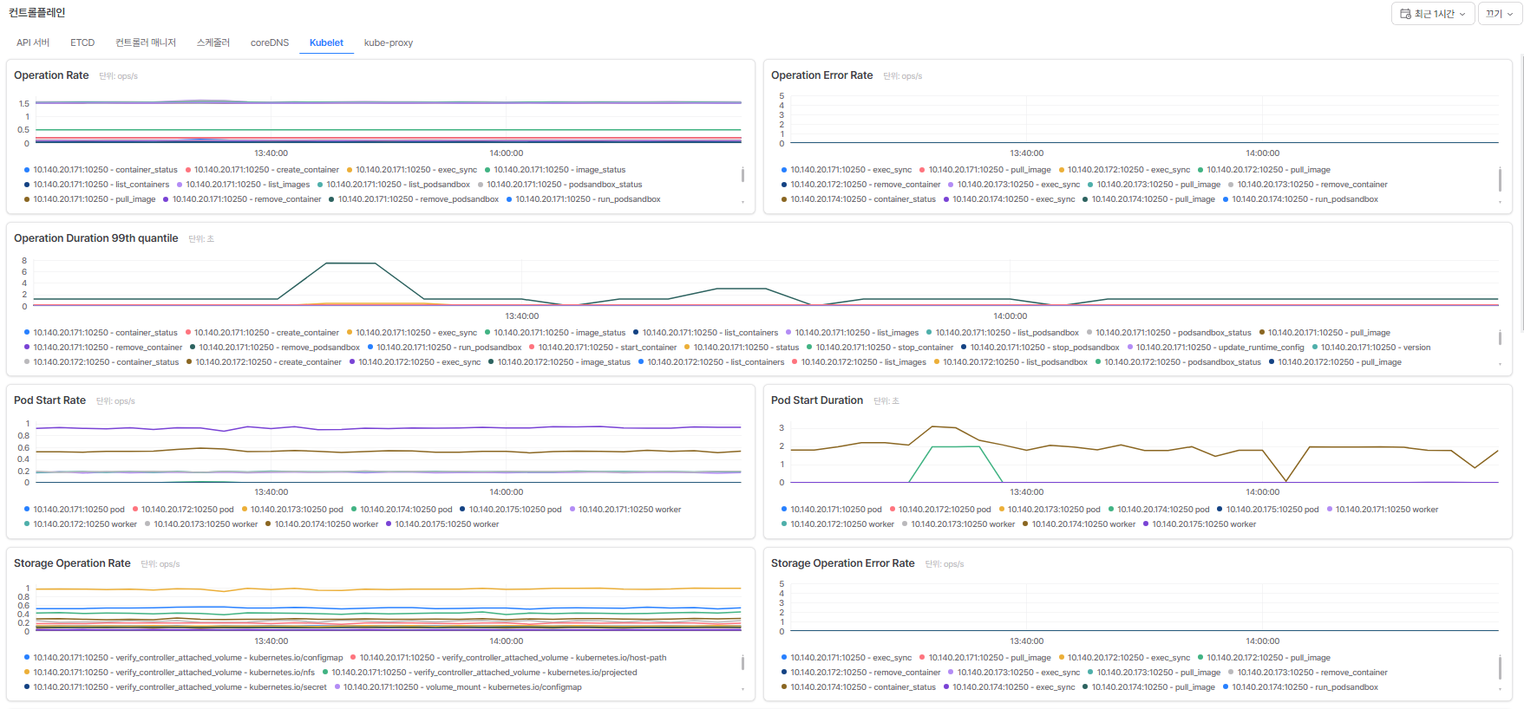Viewport: 1524px width, 709px height.
Task: Toggle 10.140.20.171:10250 pod in Pod Start Rate legend
Action: pos(75,510)
